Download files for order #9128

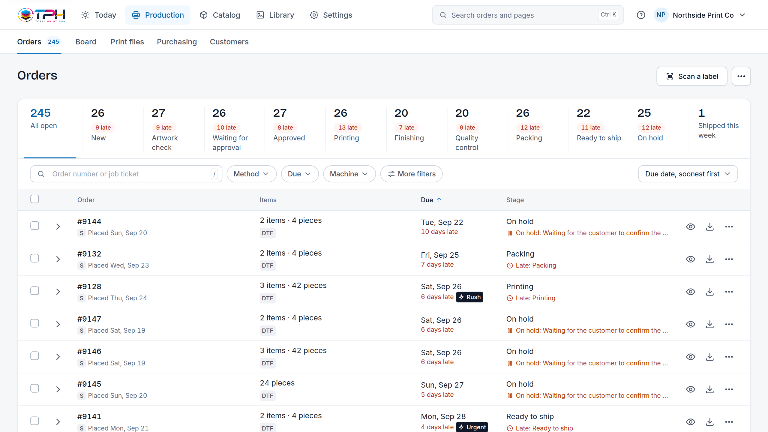pyautogui.click(x=710, y=292)
